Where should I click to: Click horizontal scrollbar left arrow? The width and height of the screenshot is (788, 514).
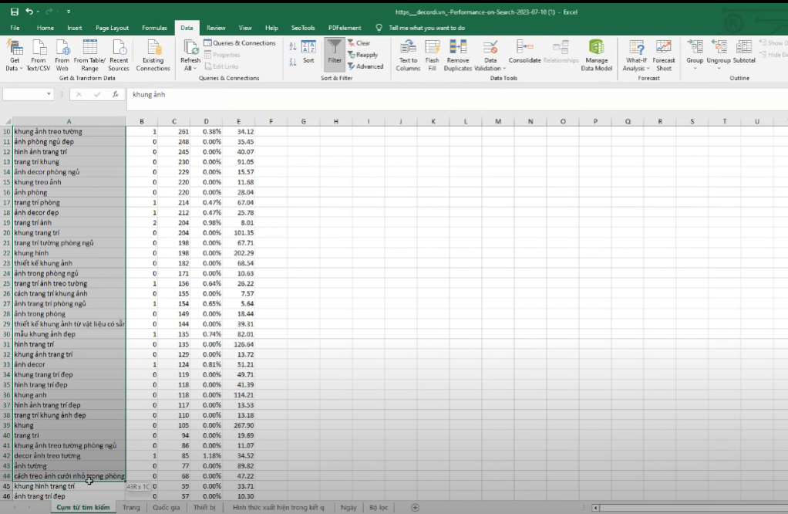point(595,508)
